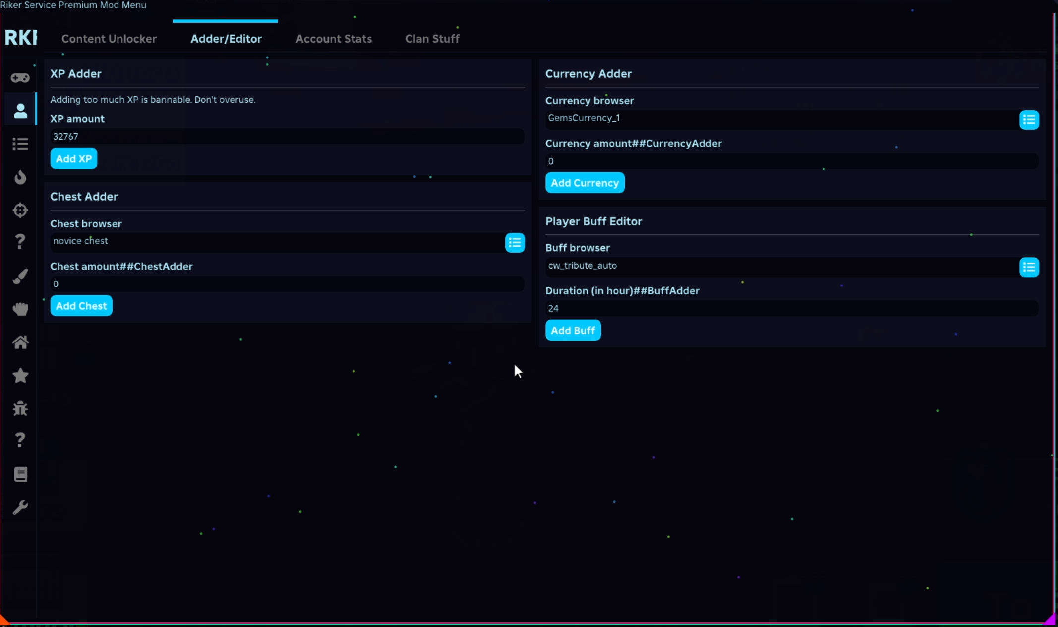
Task: Open the crosshair aim sidebar icon
Action: point(20,210)
